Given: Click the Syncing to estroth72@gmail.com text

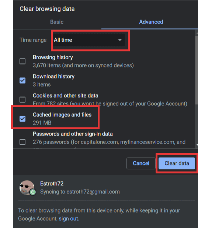Looking at the screenshot, I should click(80, 192).
